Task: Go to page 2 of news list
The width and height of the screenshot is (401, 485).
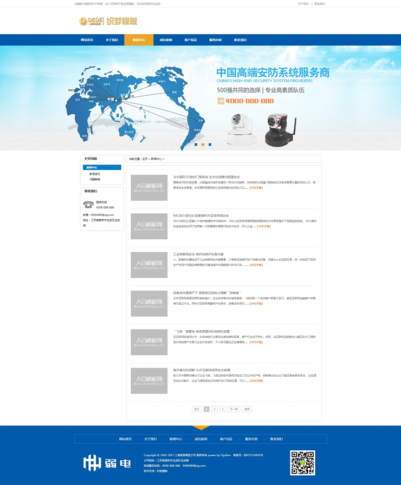Action: tap(215, 409)
